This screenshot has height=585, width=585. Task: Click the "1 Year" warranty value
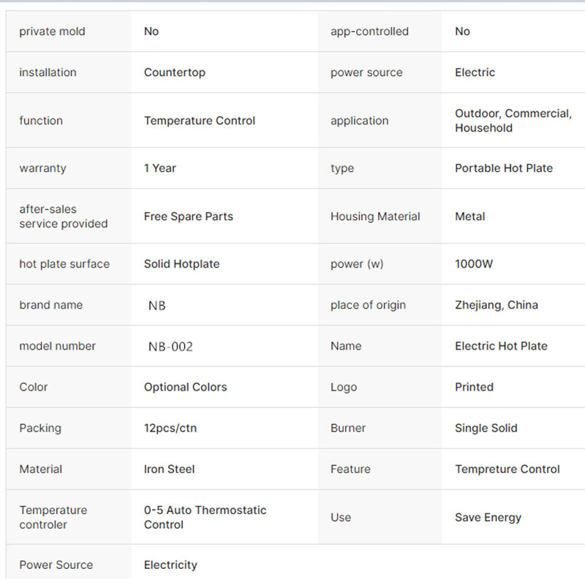(160, 168)
